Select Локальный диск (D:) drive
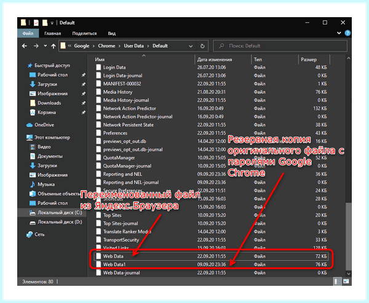 (x=60, y=222)
